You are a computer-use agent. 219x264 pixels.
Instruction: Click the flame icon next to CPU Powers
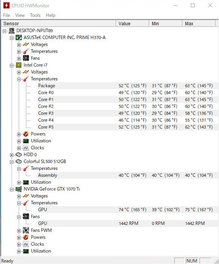coord(26,134)
